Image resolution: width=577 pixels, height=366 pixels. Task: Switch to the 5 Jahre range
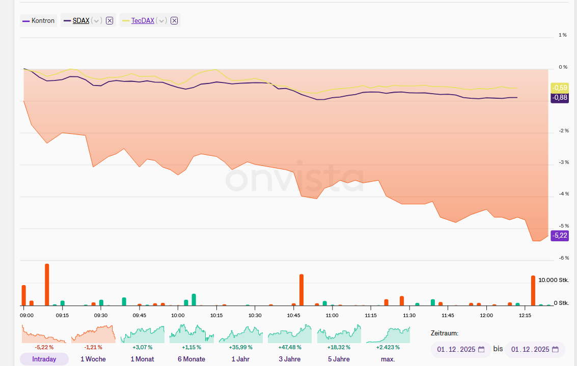point(339,359)
